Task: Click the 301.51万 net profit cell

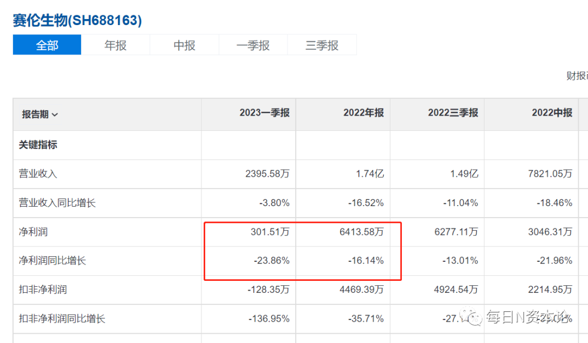Action: coord(270,232)
